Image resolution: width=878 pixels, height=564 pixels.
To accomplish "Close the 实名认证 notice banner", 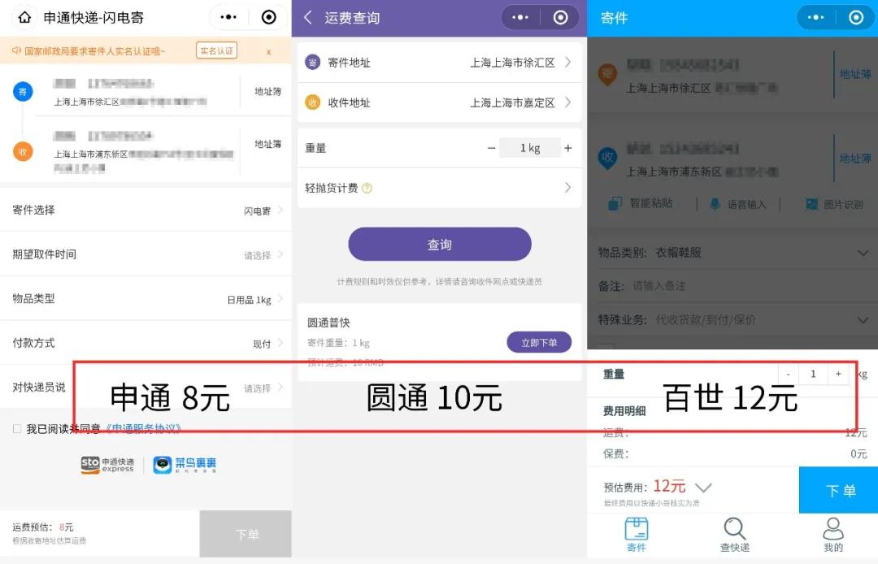I will [269, 51].
